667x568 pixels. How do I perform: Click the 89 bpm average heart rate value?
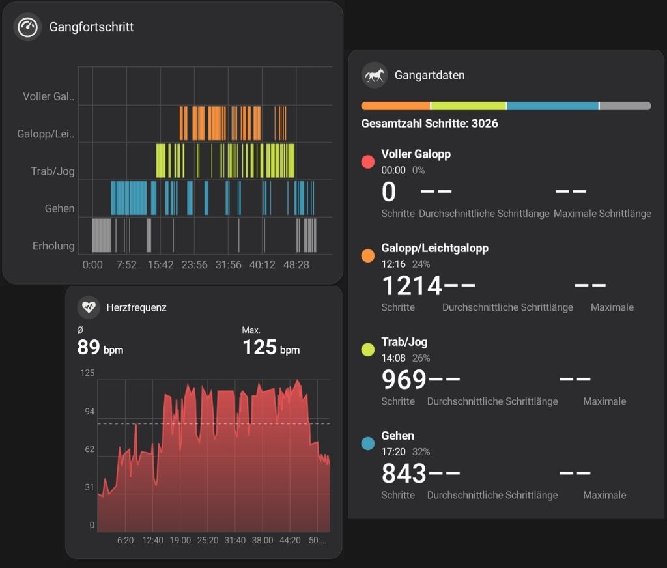point(100,348)
